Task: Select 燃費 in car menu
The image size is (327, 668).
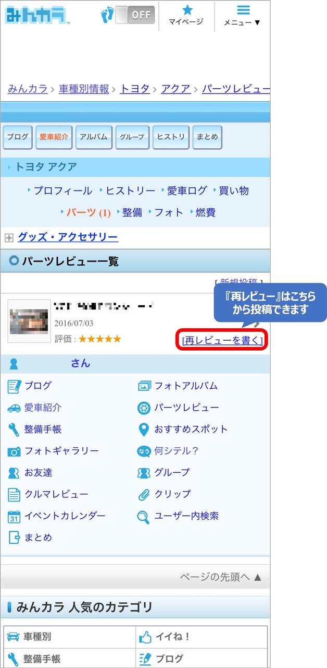Action: [x=206, y=212]
